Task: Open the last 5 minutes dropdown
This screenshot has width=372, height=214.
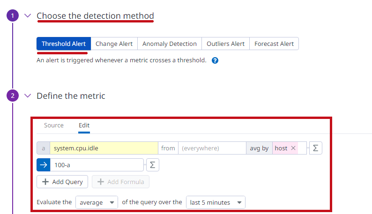Action: (x=216, y=202)
